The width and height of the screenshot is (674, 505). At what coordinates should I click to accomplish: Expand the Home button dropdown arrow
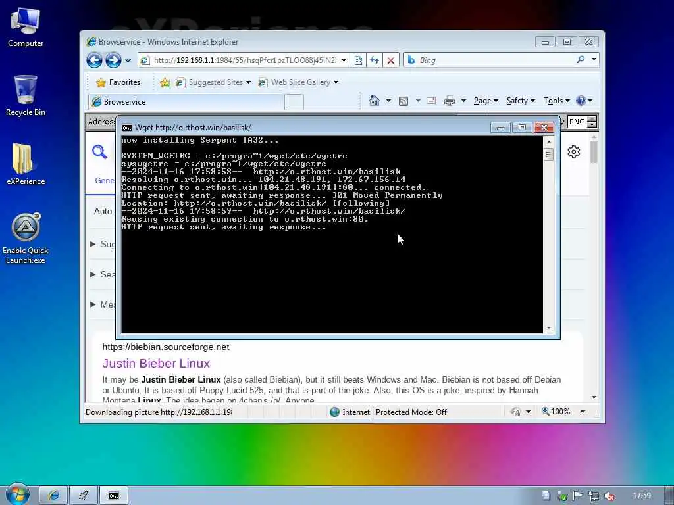(x=388, y=101)
